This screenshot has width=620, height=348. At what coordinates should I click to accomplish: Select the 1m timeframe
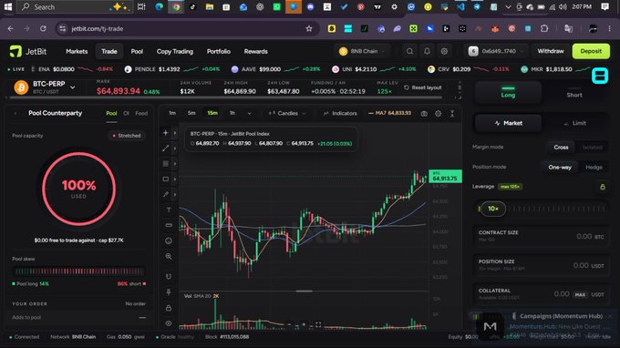(x=172, y=113)
